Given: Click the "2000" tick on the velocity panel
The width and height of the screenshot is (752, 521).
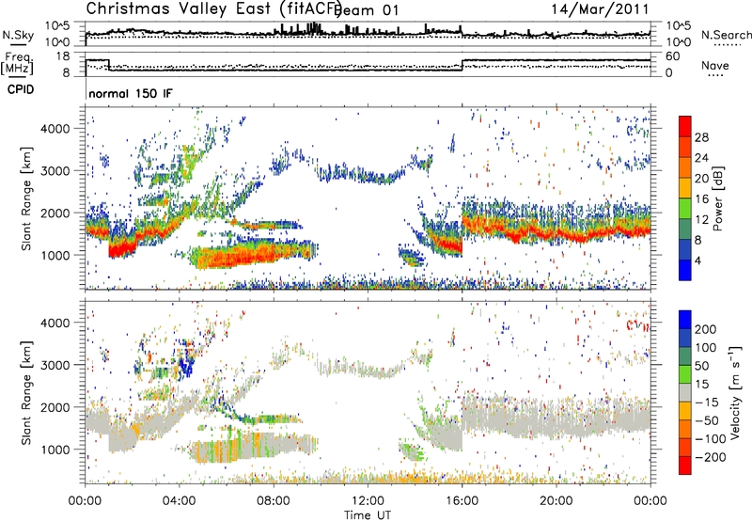Looking at the screenshot, I should 55,407.
